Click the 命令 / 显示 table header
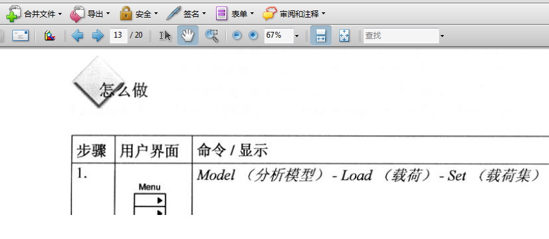Viewport: 549px width, 239px height. click(x=232, y=150)
